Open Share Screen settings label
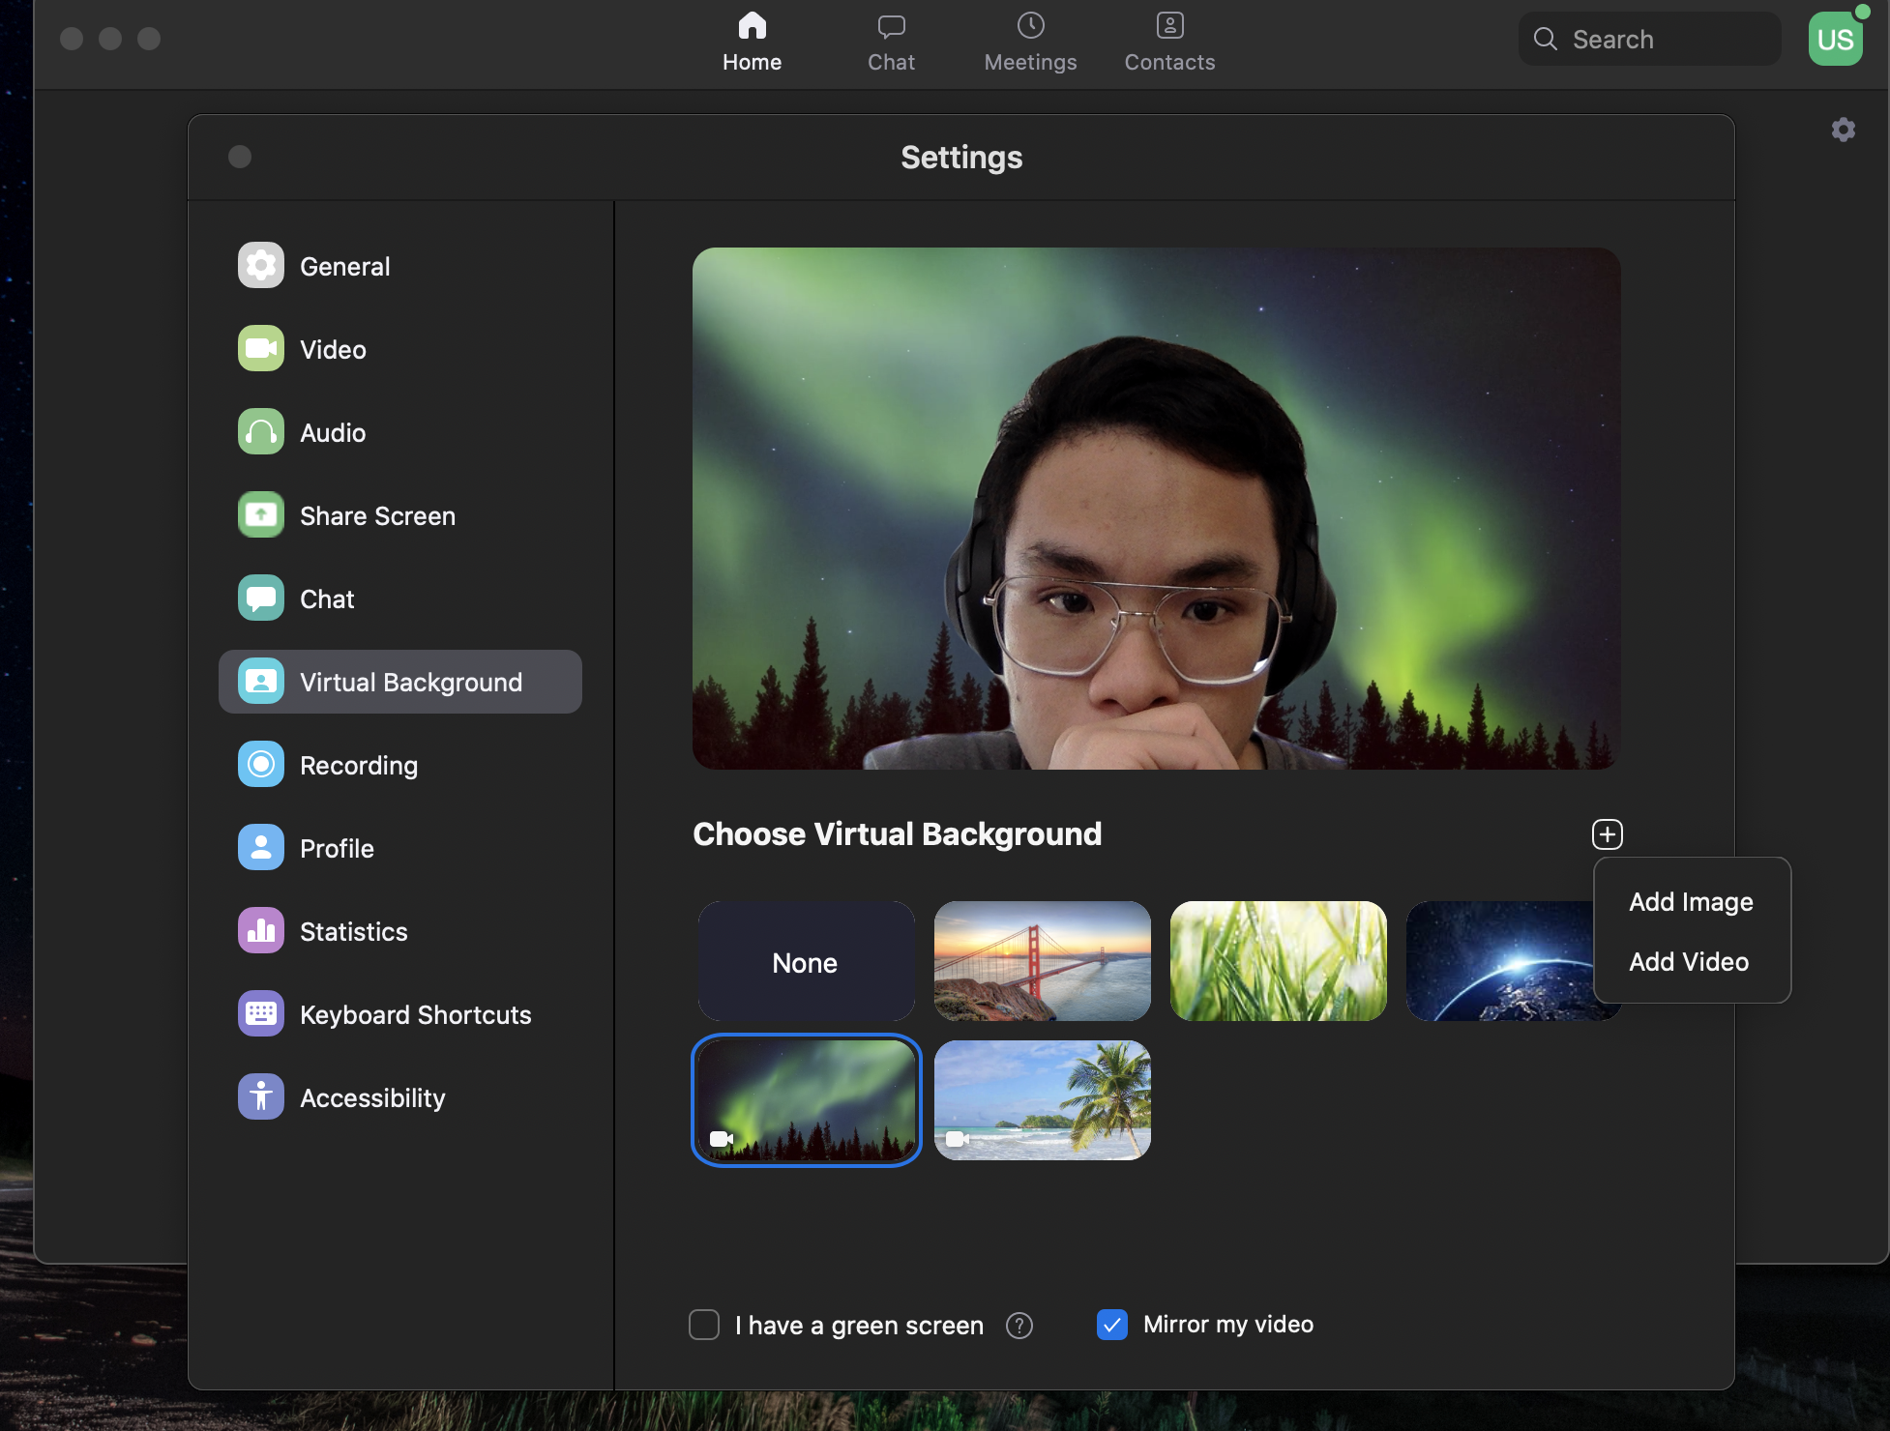1890x1431 pixels. click(377, 516)
